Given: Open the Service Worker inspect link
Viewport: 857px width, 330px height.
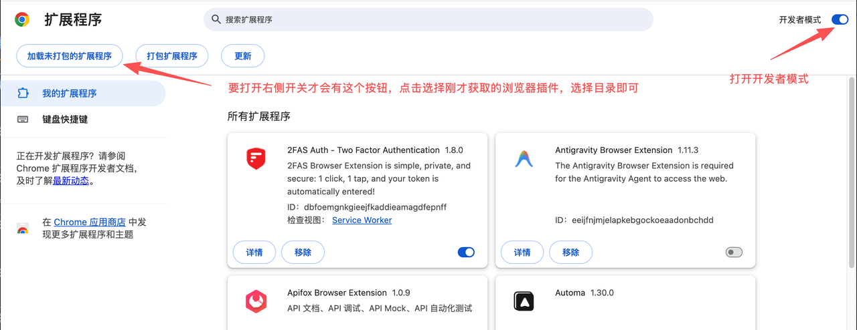Looking at the screenshot, I should (x=362, y=220).
